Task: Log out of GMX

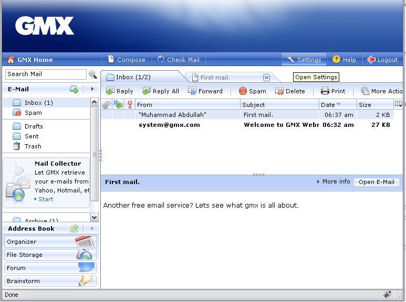Action: pyautogui.click(x=382, y=59)
